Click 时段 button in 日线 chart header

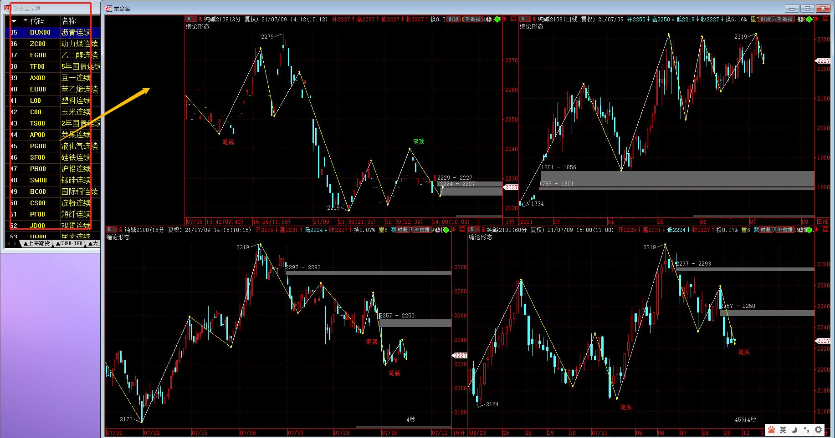[x=765, y=19]
